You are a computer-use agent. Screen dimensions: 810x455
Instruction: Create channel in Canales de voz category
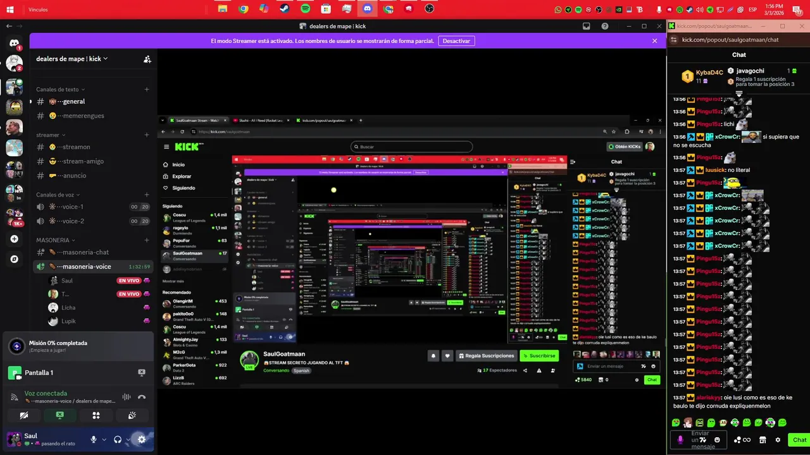pyautogui.click(x=147, y=195)
